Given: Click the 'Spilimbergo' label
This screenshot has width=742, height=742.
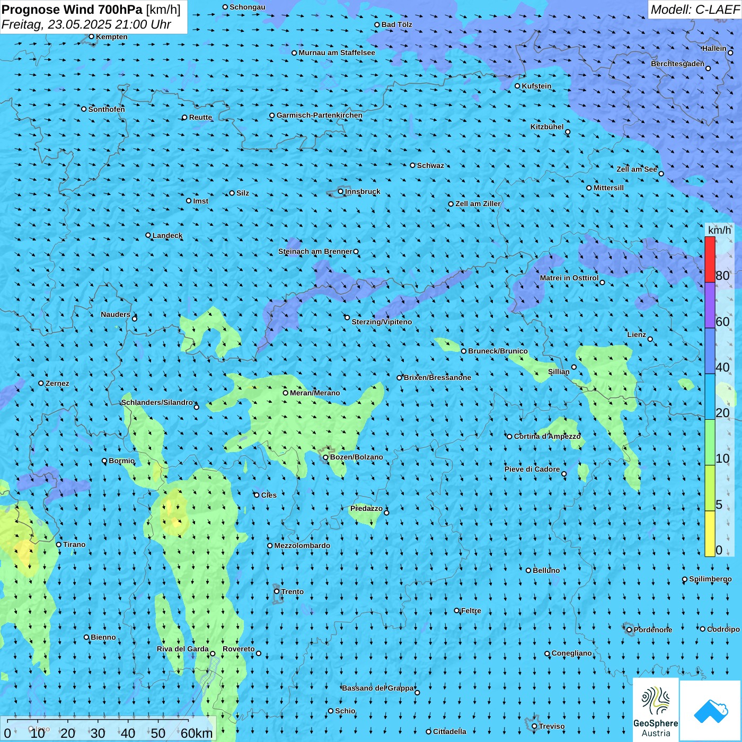Looking at the screenshot, I should pos(710,579).
